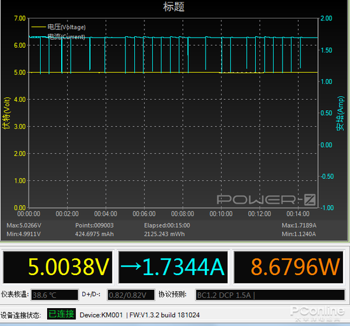Click the Max:1.7189A current statistic

click(299, 225)
